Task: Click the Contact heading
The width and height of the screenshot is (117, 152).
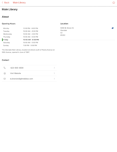Action: point(5,60)
